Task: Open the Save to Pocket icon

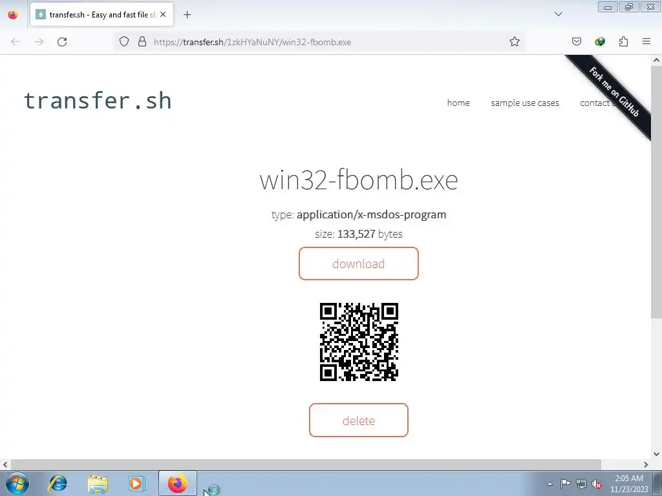Action: pos(576,42)
